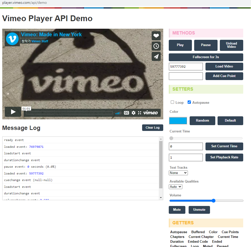Click the Current Time slider
The width and height of the screenshot is (251, 247).
coord(206,138)
